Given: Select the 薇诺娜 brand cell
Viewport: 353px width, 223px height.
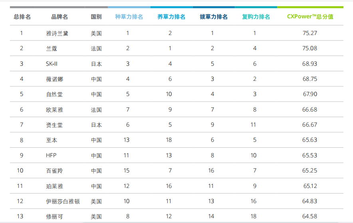Looking at the screenshot, I should (x=54, y=79).
